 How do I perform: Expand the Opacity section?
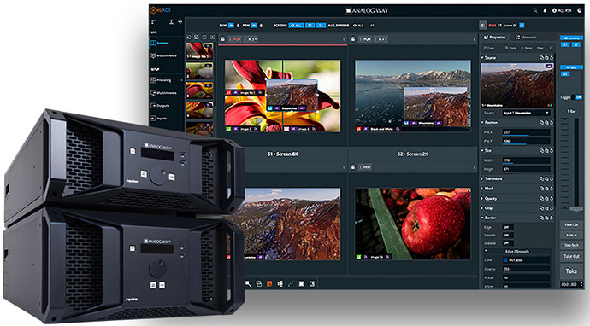(x=482, y=198)
